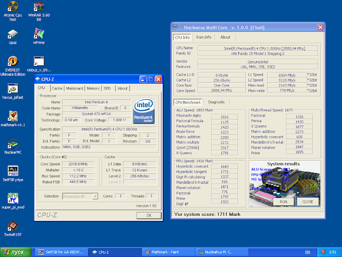Click the RUN button in Nuclearus
The image size is (342, 257).
pyautogui.click(x=283, y=202)
